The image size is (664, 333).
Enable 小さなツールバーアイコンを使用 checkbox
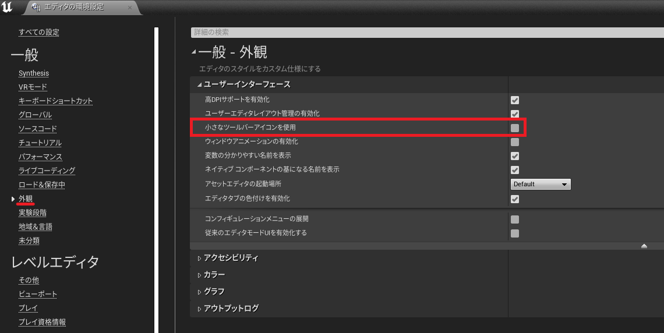pyautogui.click(x=515, y=127)
